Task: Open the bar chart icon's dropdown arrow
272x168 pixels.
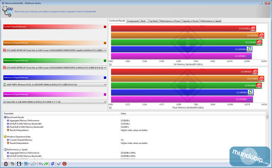Action: point(29,164)
